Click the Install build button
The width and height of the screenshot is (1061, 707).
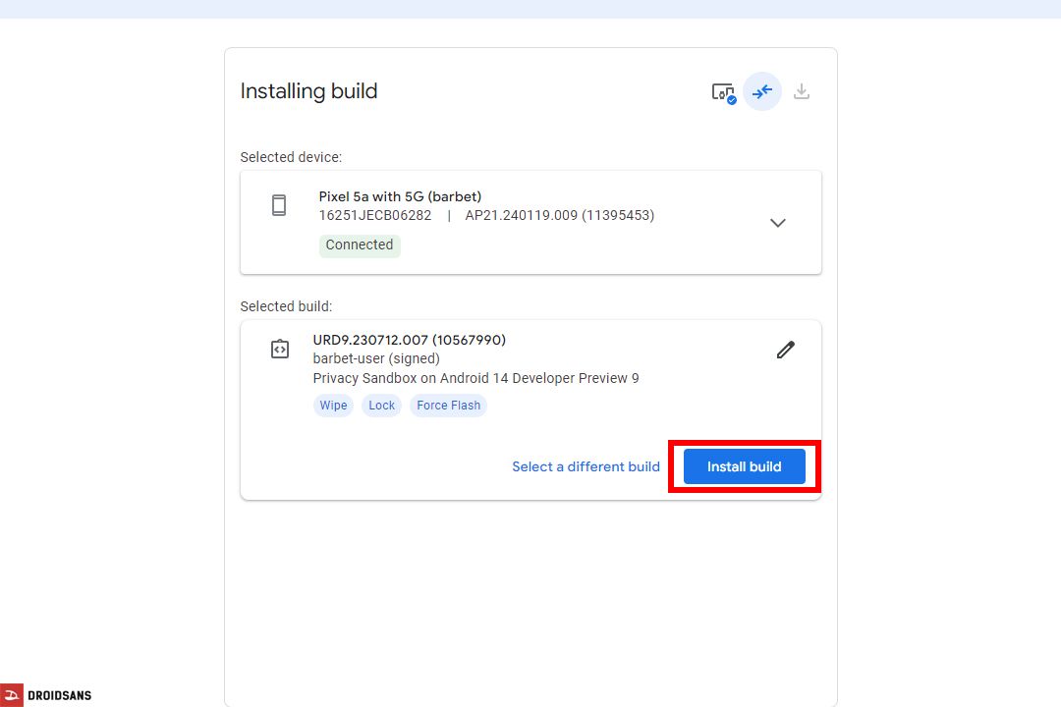tap(744, 466)
